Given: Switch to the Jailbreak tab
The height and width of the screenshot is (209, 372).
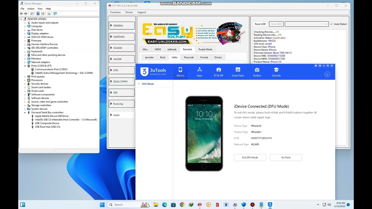Looking at the screenshot, I should [x=172, y=49].
